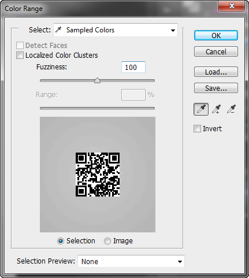Click the OK button
249x278 pixels.
point(216,35)
